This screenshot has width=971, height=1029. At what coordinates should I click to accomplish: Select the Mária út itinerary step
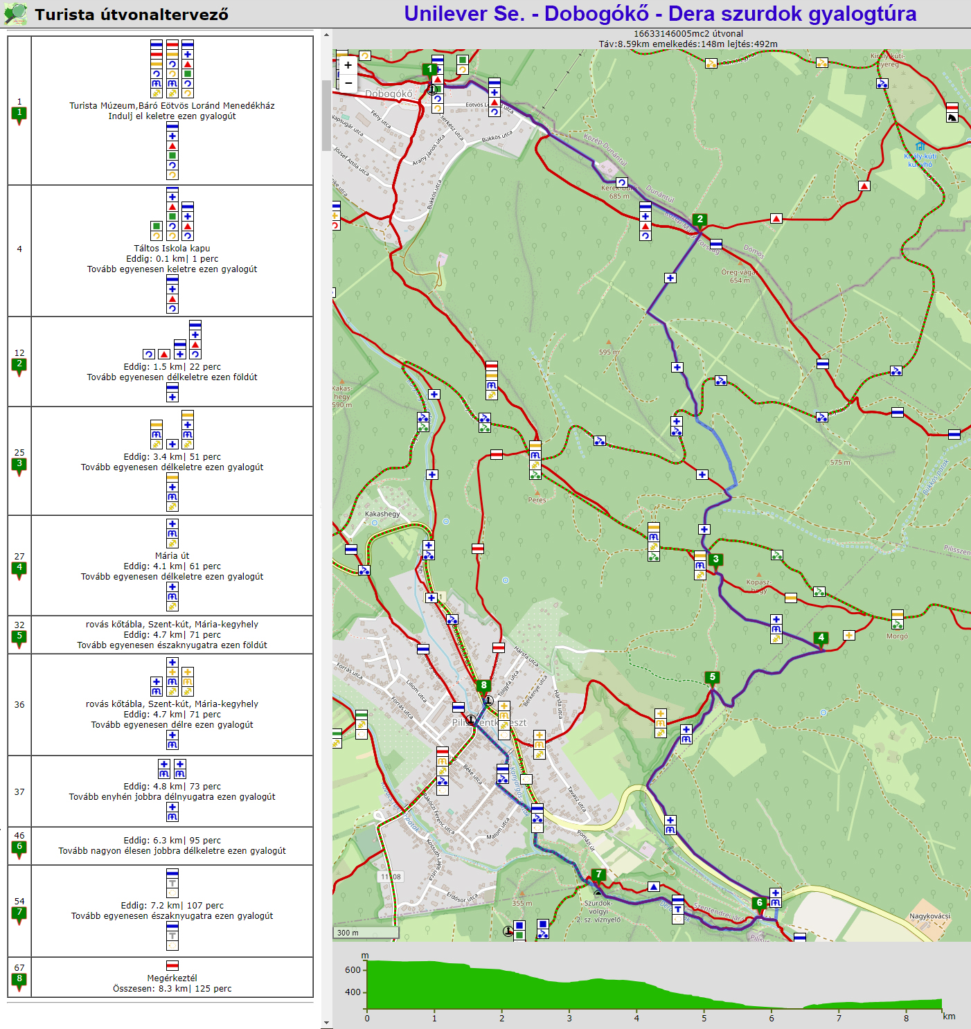172,555
